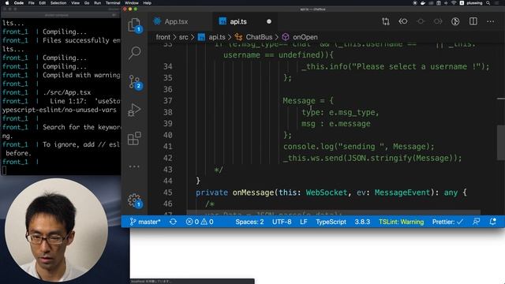Open the Source Control view
Screen dimensions: 505x284
click(135, 82)
